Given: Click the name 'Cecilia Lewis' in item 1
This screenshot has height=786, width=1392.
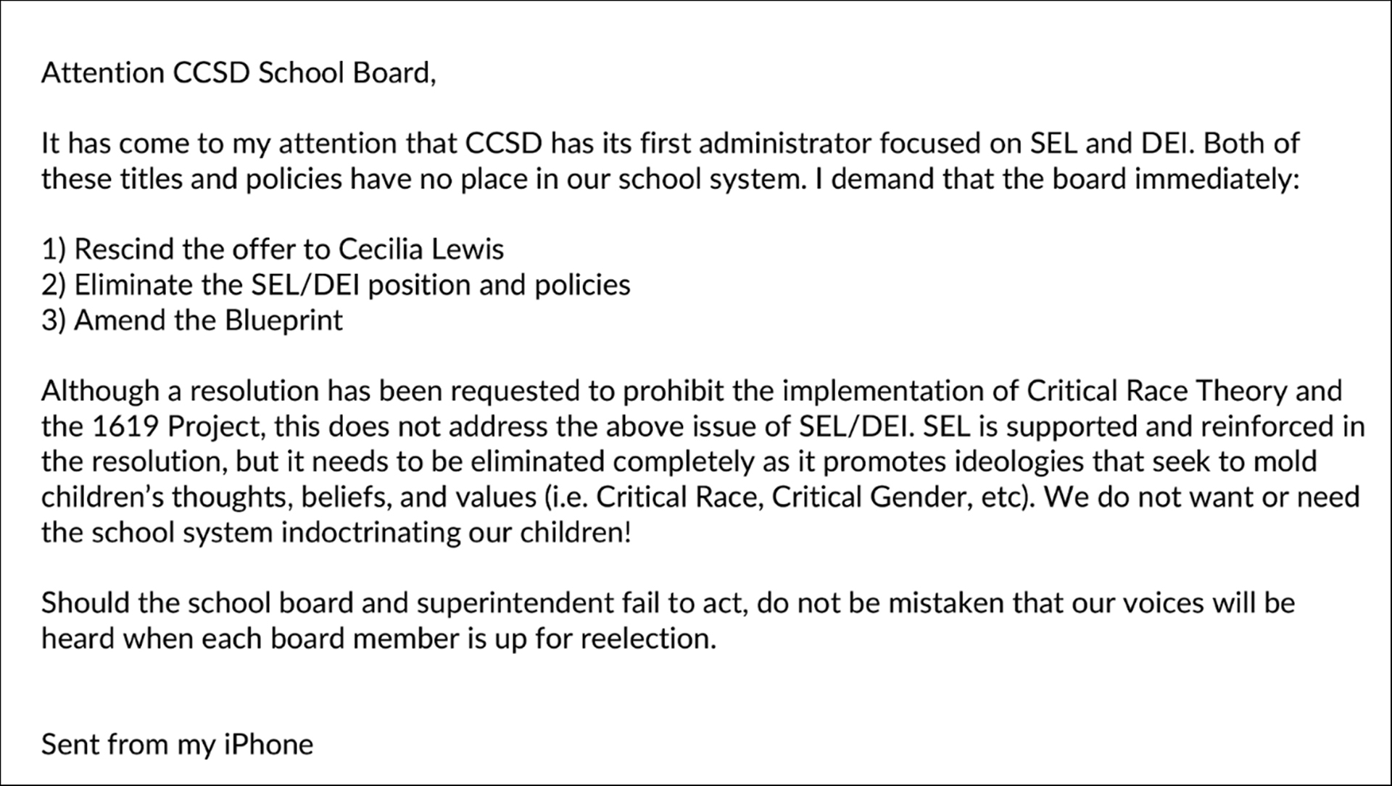Looking at the screenshot, I should [x=420, y=249].
